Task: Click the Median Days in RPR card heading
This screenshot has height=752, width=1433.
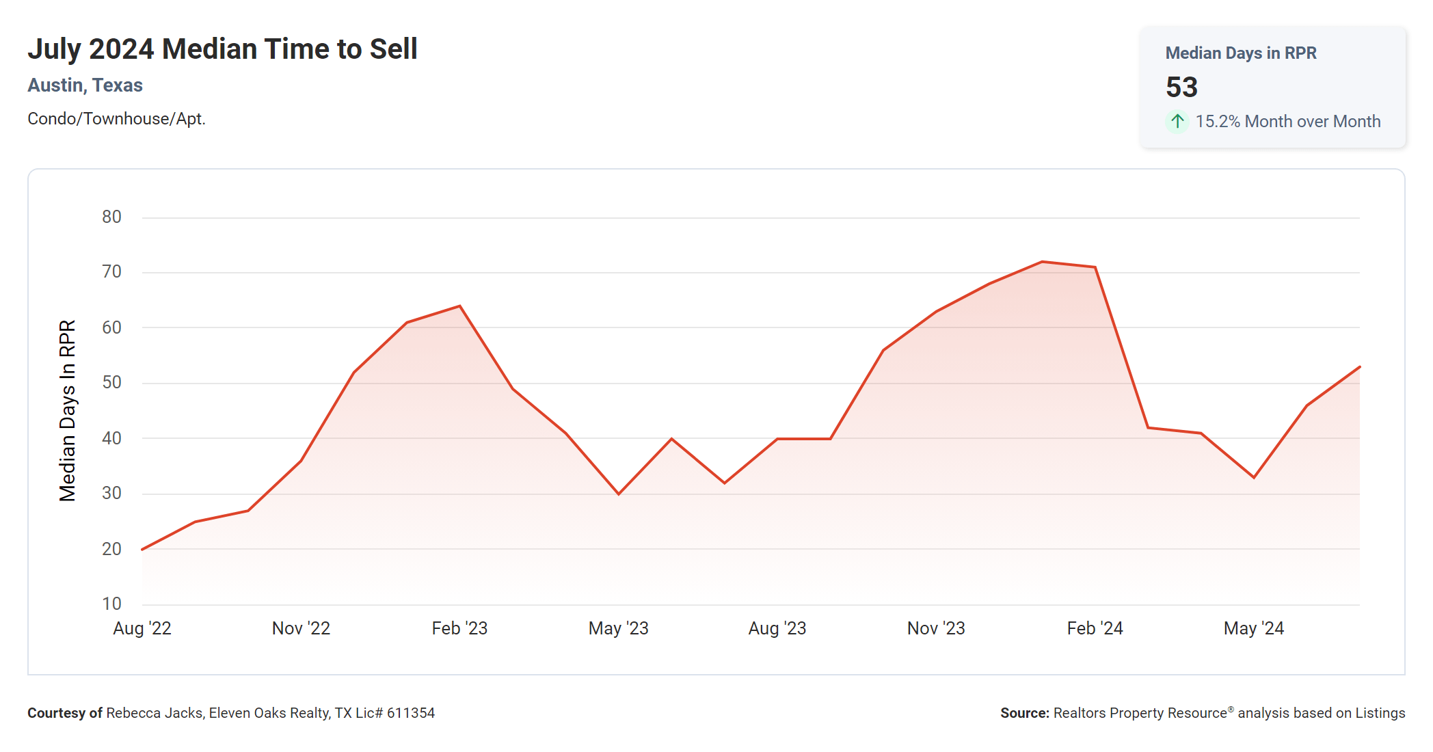Action: point(1240,53)
